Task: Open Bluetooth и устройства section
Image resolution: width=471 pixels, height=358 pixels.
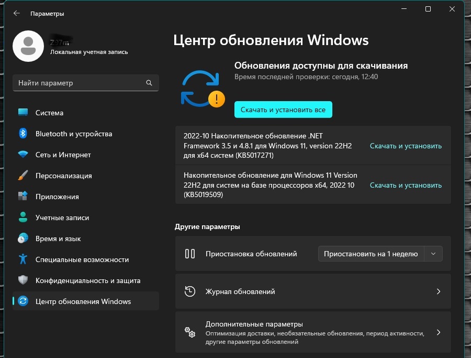Action: [x=86, y=134]
